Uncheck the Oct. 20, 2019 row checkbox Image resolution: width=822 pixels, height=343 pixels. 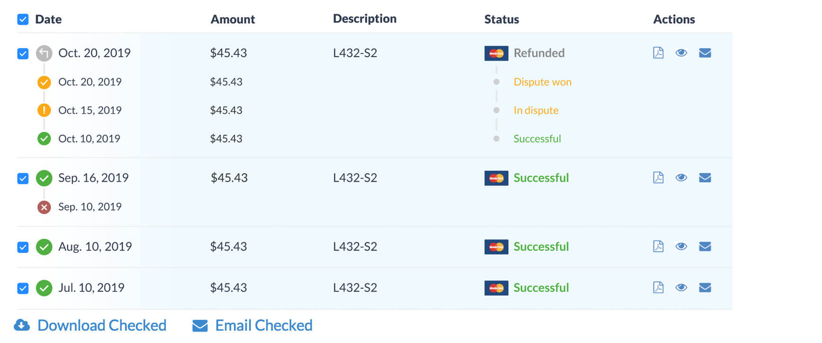click(23, 54)
